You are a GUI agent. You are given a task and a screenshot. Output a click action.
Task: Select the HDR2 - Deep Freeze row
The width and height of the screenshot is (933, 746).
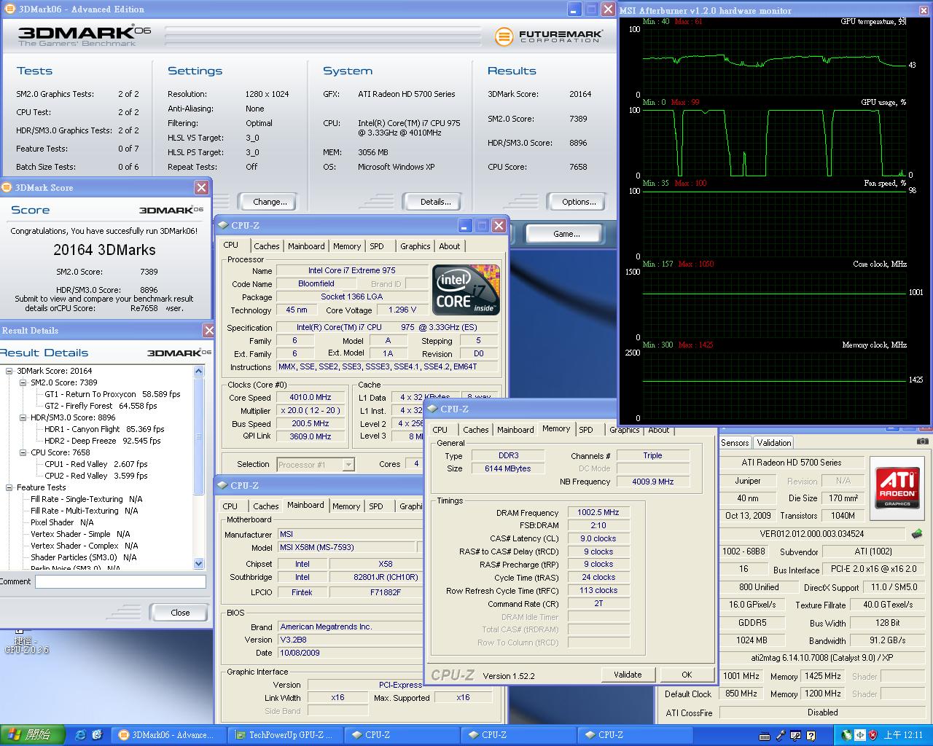[102, 441]
